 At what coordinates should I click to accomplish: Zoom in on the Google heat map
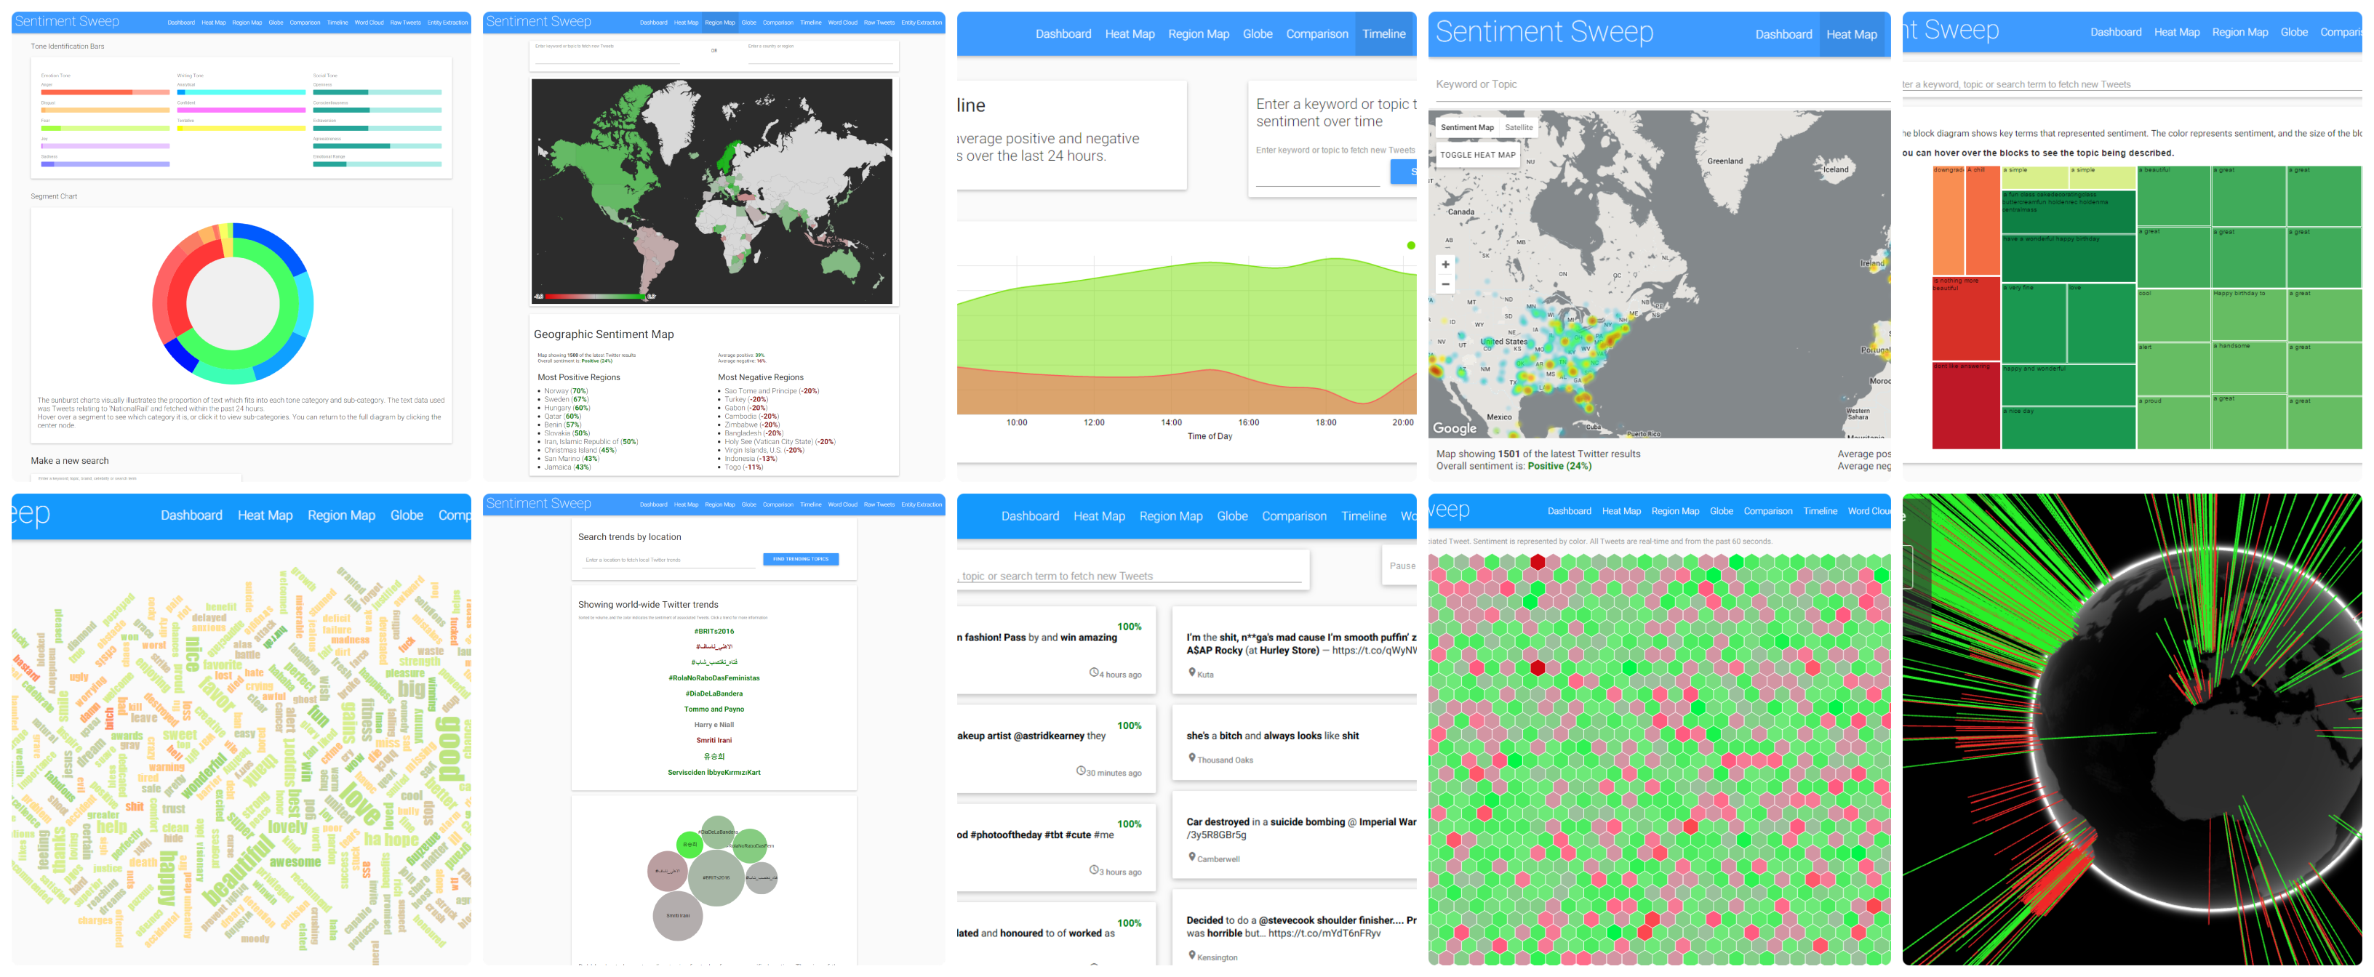(1445, 265)
